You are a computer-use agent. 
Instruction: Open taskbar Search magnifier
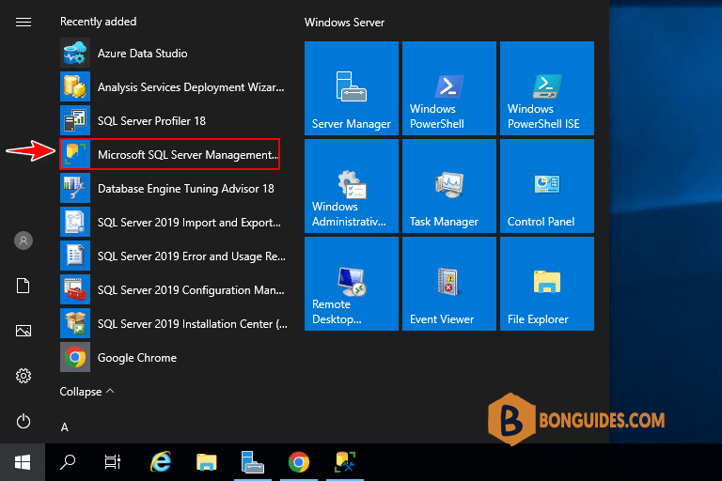pyautogui.click(x=68, y=462)
